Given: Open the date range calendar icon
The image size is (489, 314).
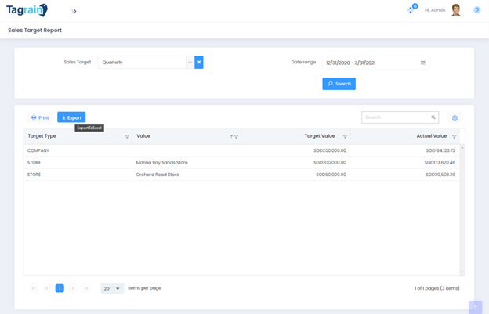Looking at the screenshot, I should 423,63.
